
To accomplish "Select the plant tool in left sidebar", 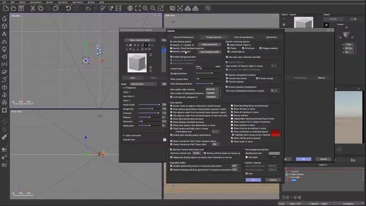I will click(x=4, y=49).
